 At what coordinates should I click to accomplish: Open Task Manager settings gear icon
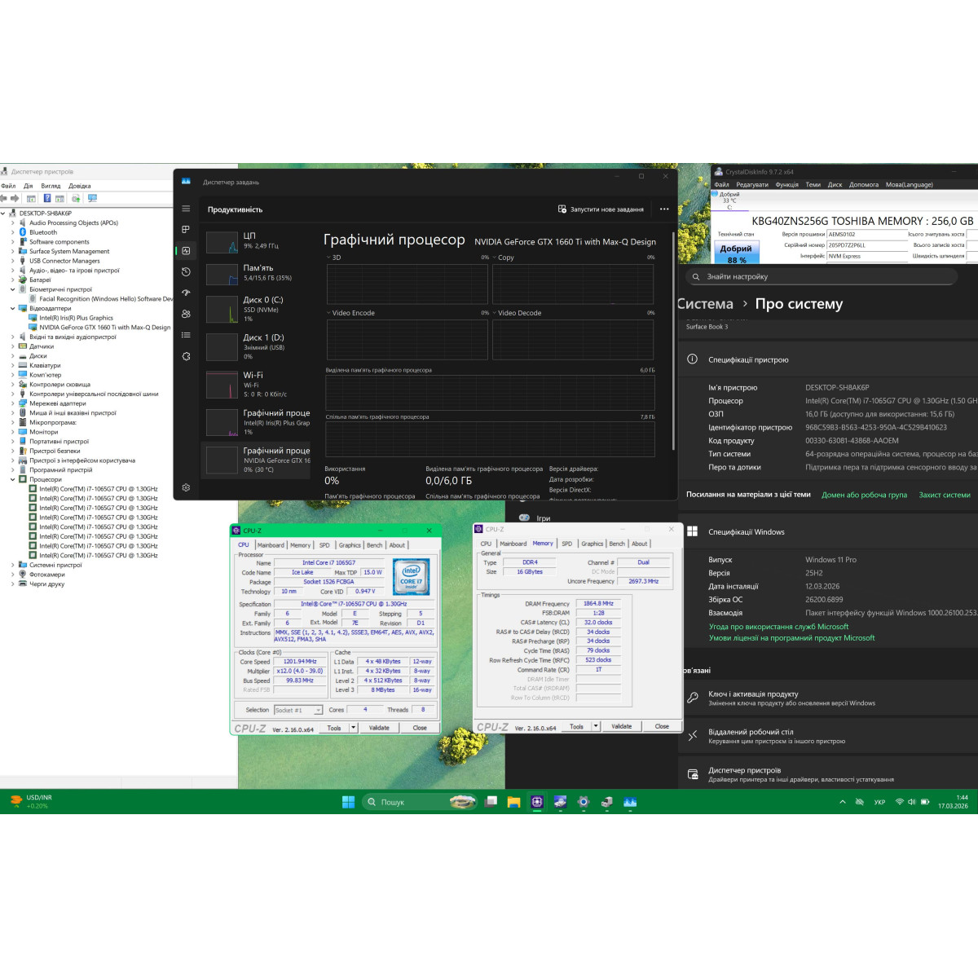pos(186,487)
